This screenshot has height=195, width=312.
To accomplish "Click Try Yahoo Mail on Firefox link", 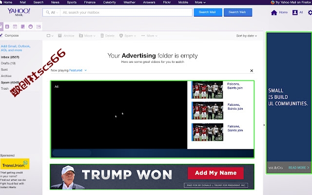I will pos(293,2).
